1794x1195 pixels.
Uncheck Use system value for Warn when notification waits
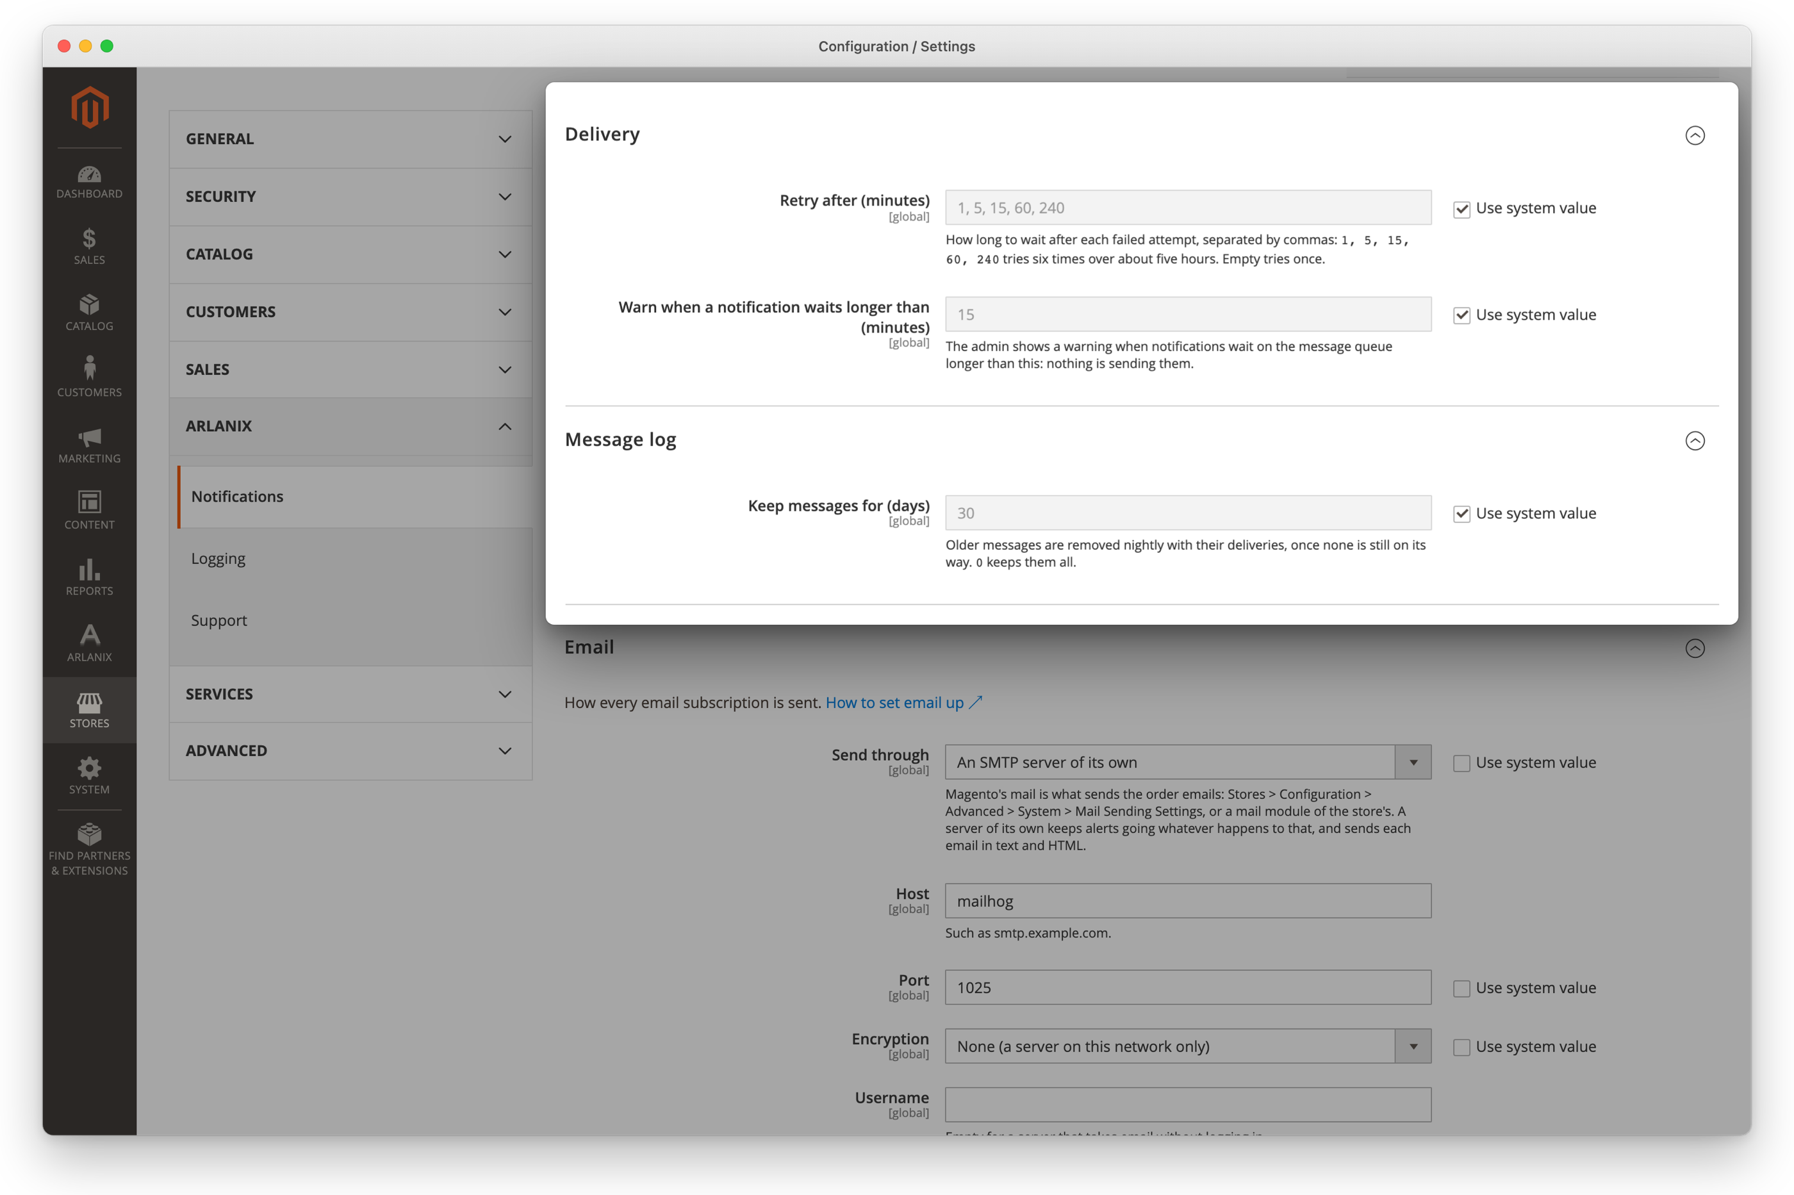click(1461, 315)
